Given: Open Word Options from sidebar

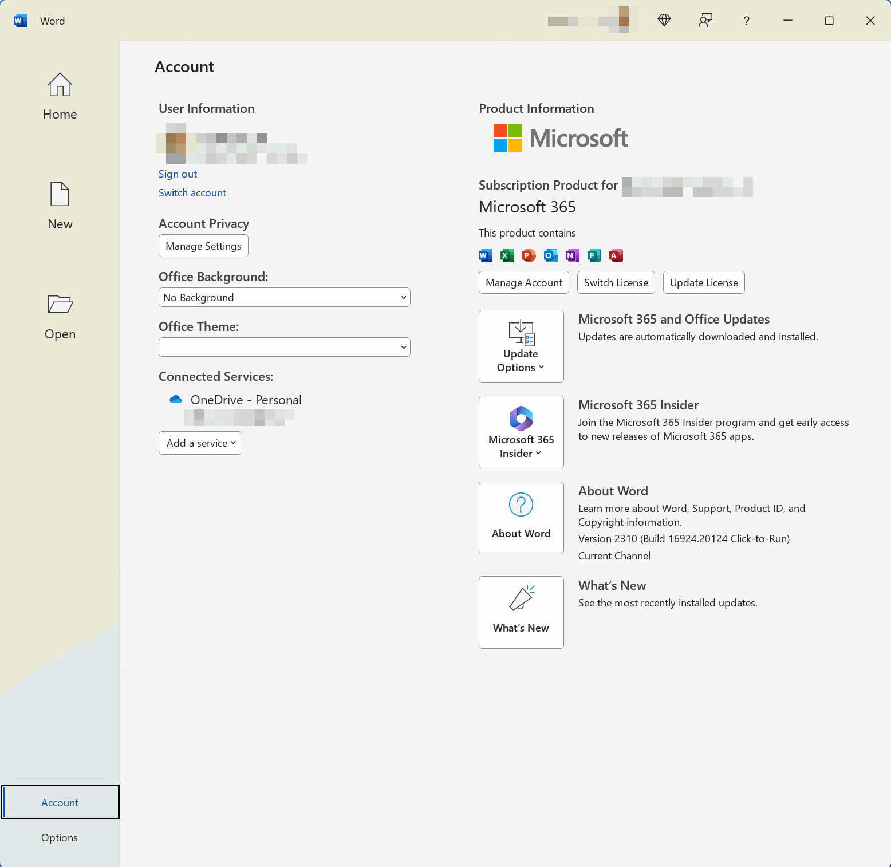Looking at the screenshot, I should (x=60, y=837).
